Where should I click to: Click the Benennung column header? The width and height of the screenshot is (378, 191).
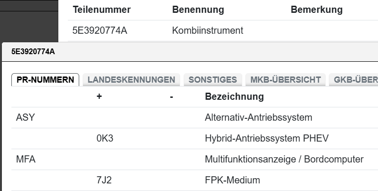tap(198, 10)
